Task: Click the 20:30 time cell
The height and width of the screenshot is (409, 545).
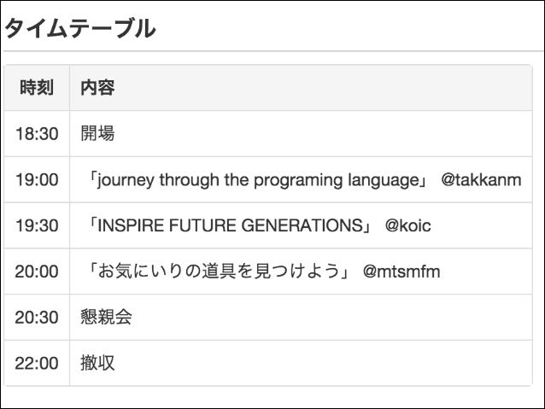Action: click(37, 318)
